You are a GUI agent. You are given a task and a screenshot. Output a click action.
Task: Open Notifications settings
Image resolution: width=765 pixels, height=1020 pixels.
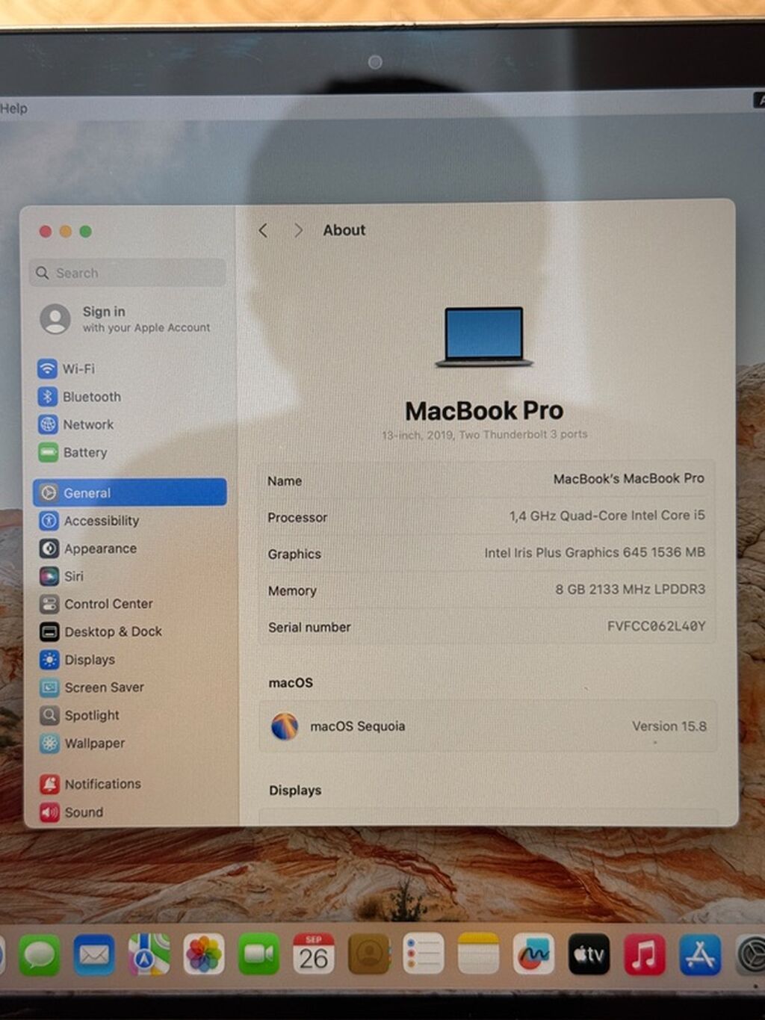pos(90,784)
